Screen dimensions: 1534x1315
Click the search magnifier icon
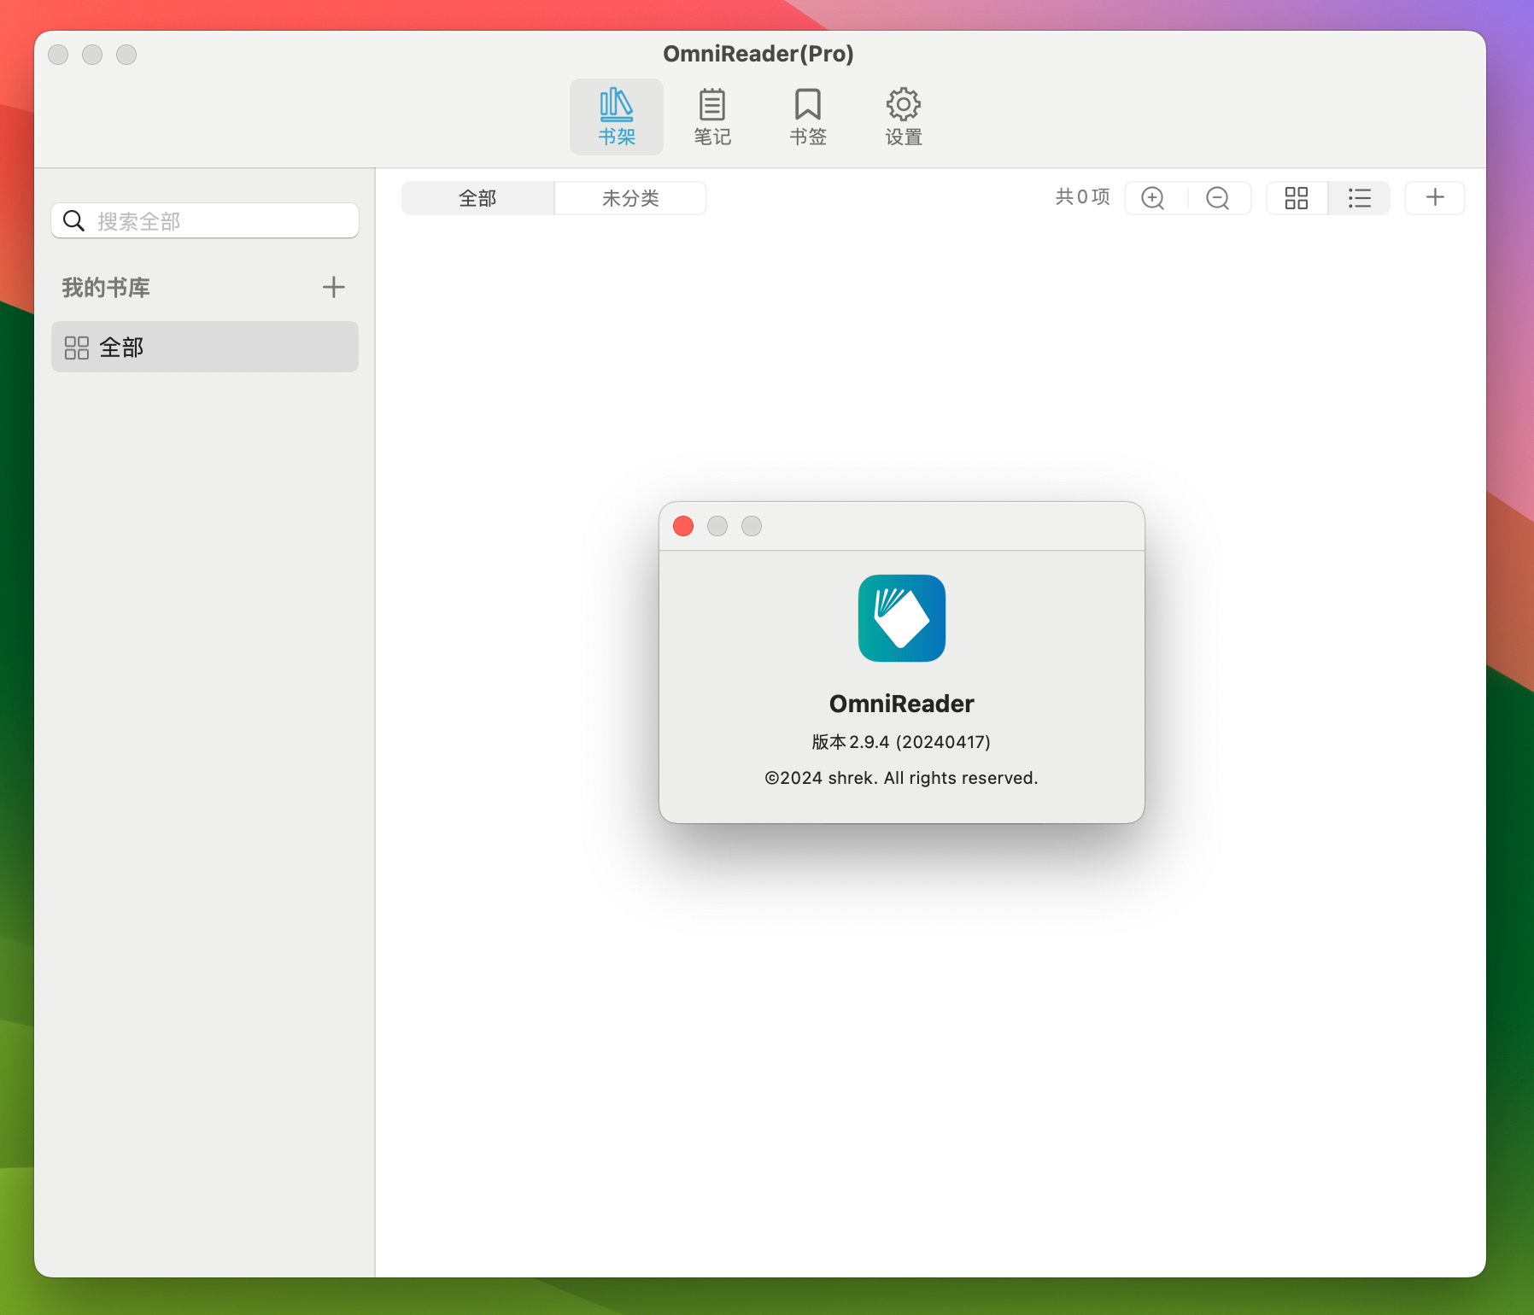coord(74,221)
